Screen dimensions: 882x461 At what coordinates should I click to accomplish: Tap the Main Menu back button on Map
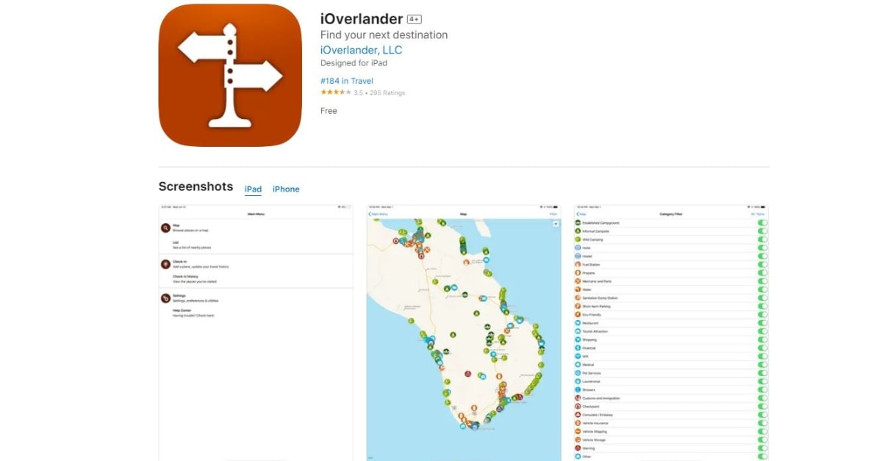[379, 214]
